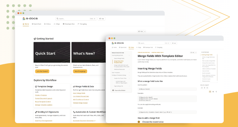Click the Ask button beside the Home window search
Viewport: 238px width, 127px height.
102,19
